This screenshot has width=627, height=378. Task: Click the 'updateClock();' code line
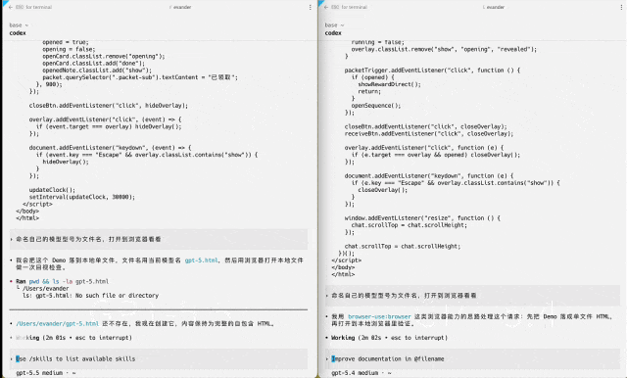52,190
